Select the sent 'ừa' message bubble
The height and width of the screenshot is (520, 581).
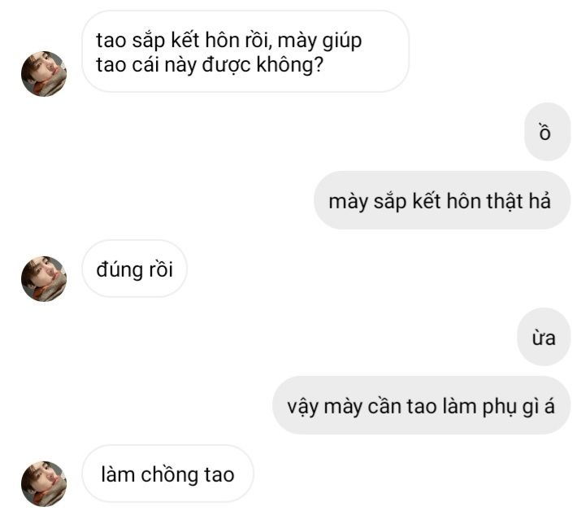pos(544,337)
